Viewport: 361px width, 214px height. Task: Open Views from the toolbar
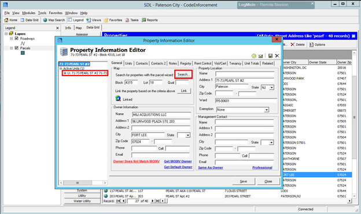point(94,20)
